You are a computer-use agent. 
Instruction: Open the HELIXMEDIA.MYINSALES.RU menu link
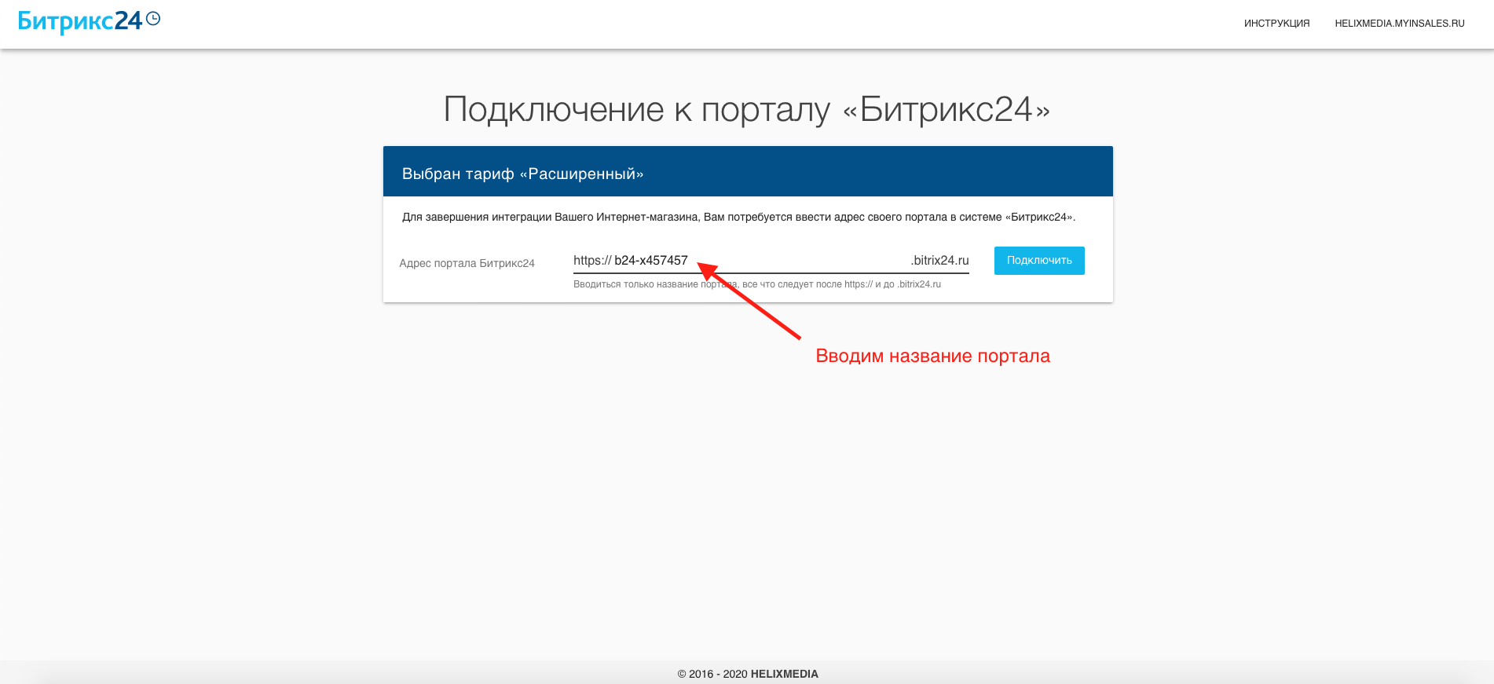pos(1400,24)
